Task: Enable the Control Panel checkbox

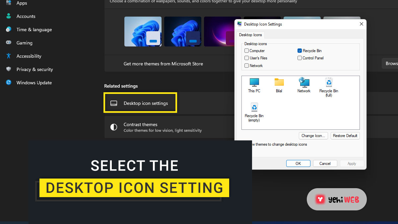Action: point(300,58)
